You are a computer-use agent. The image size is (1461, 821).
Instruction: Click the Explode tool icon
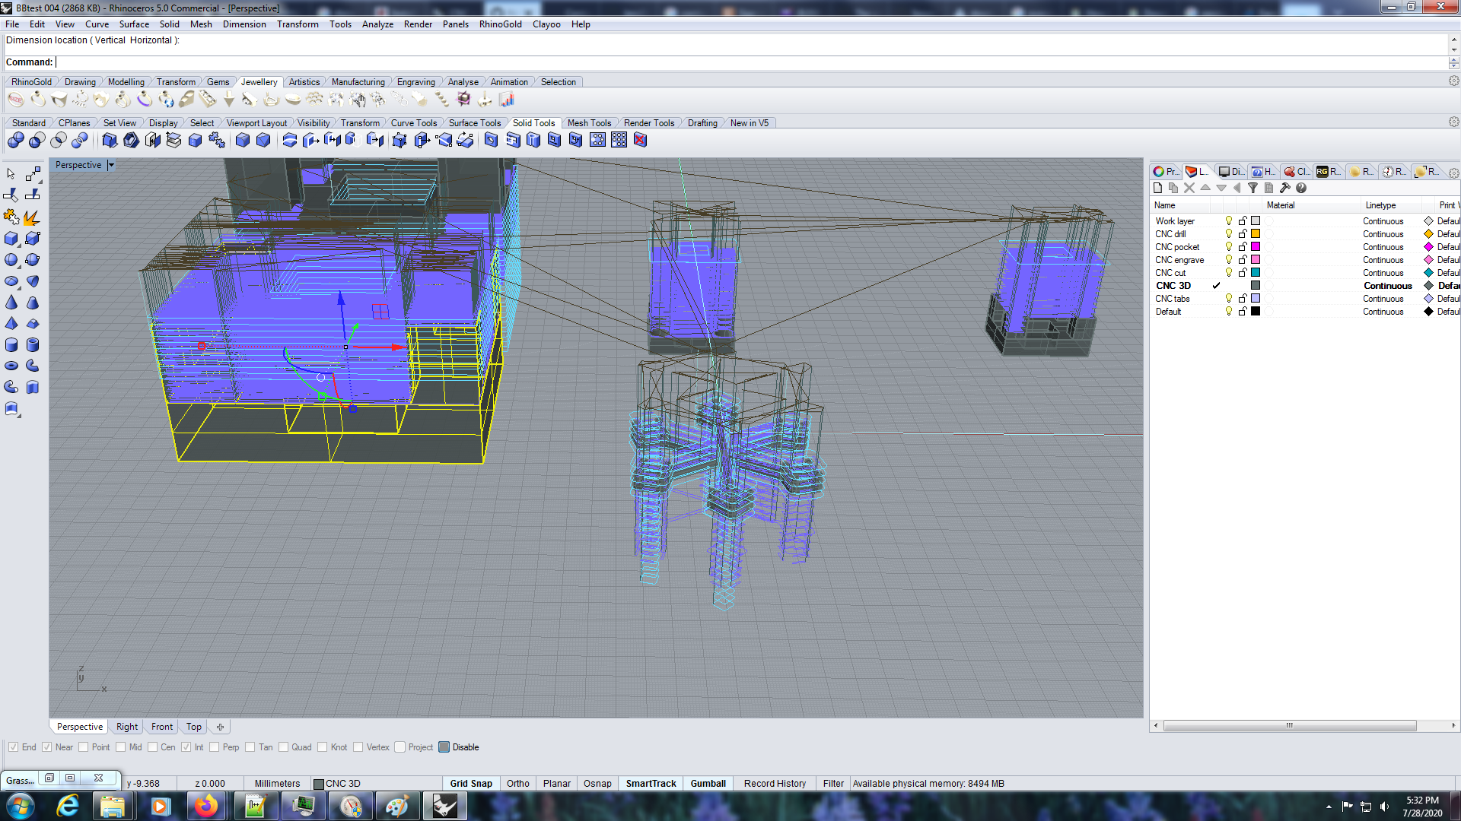pyautogui.click(x=33, y=217)
